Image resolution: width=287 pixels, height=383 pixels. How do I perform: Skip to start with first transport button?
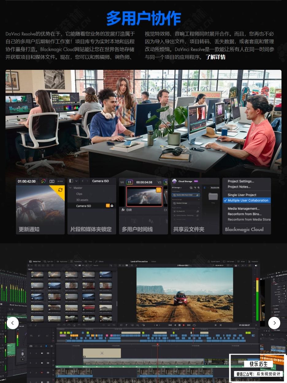click(x=170, y=325)
